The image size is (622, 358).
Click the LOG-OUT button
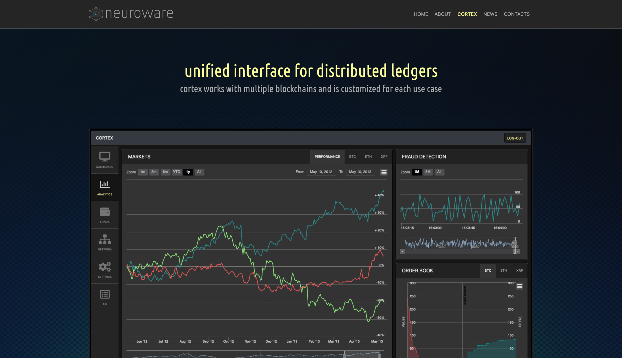515,138
